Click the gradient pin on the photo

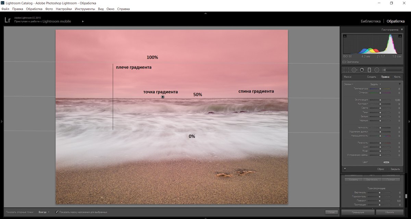pyautogui.click(x=163, y=97)
